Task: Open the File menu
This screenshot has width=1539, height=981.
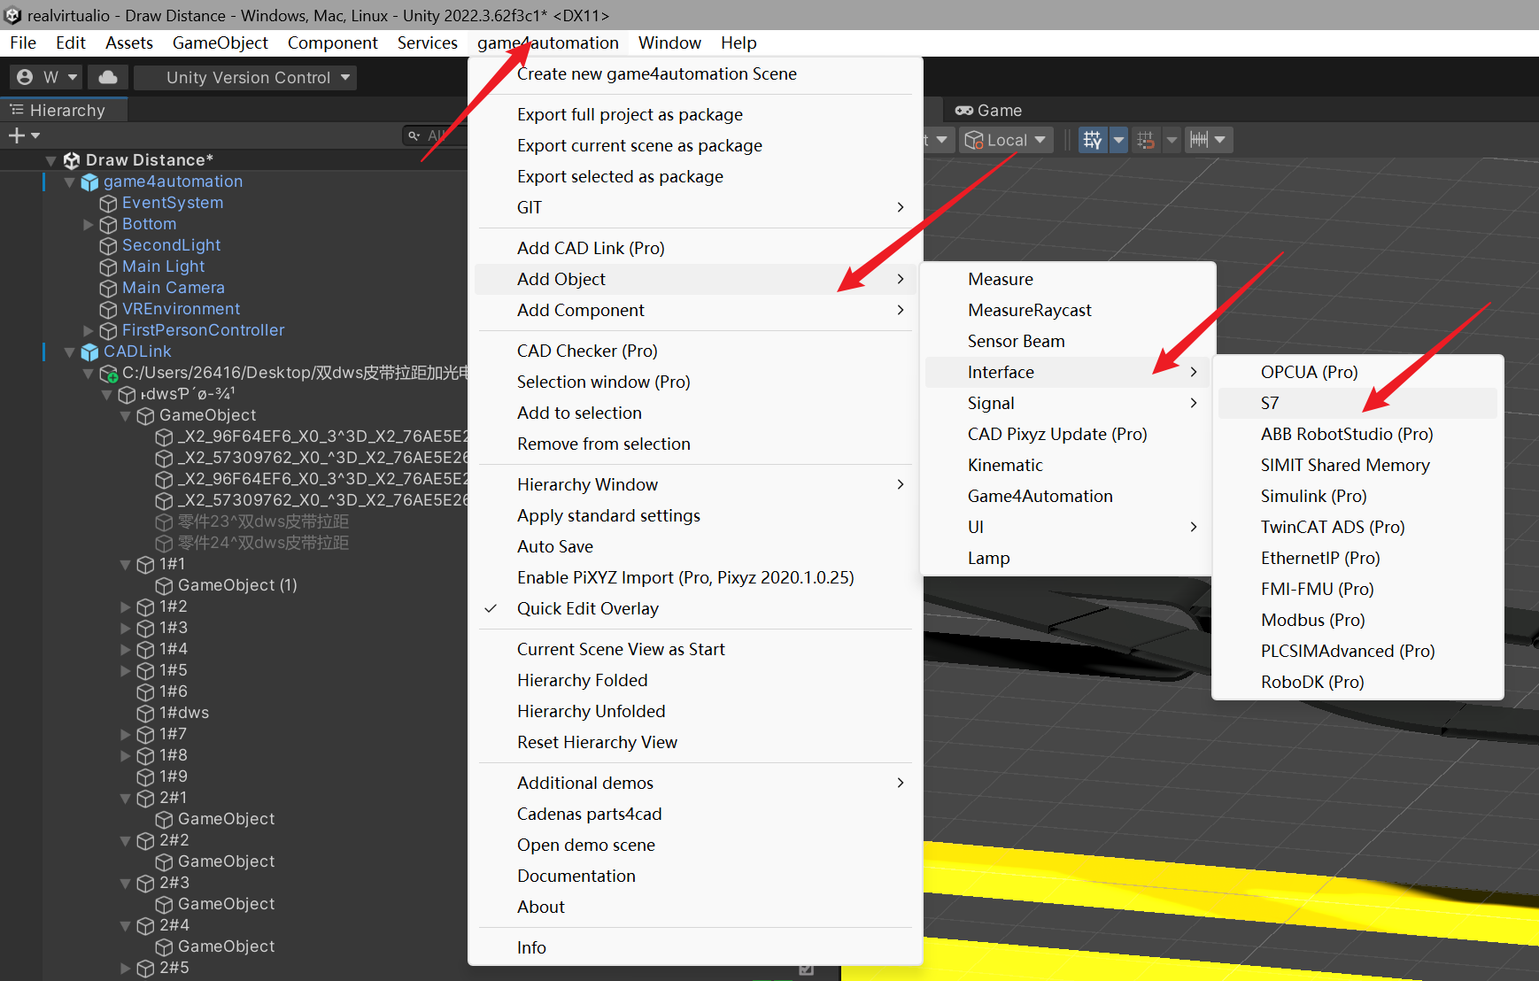Action: [x=23, y=42]
